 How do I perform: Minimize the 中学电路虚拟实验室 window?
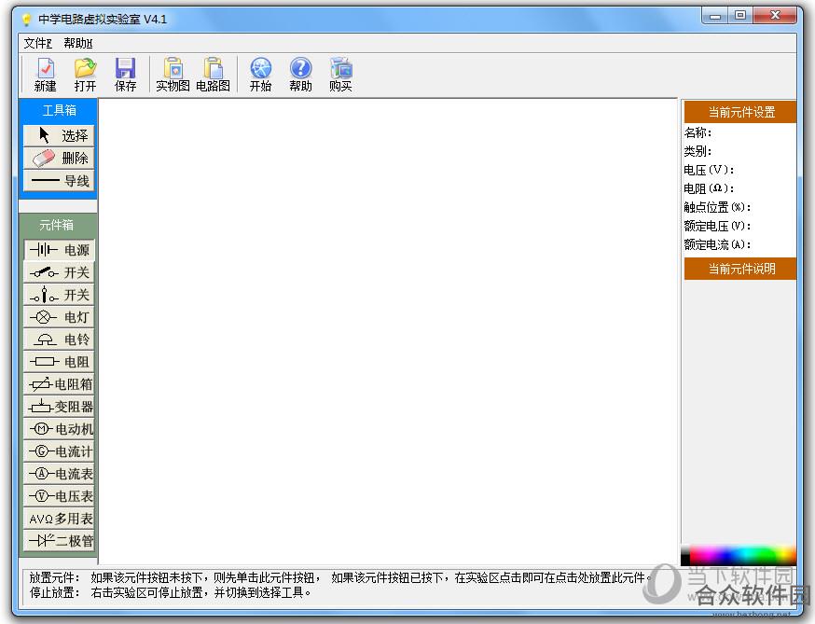[x=715, y=16]
